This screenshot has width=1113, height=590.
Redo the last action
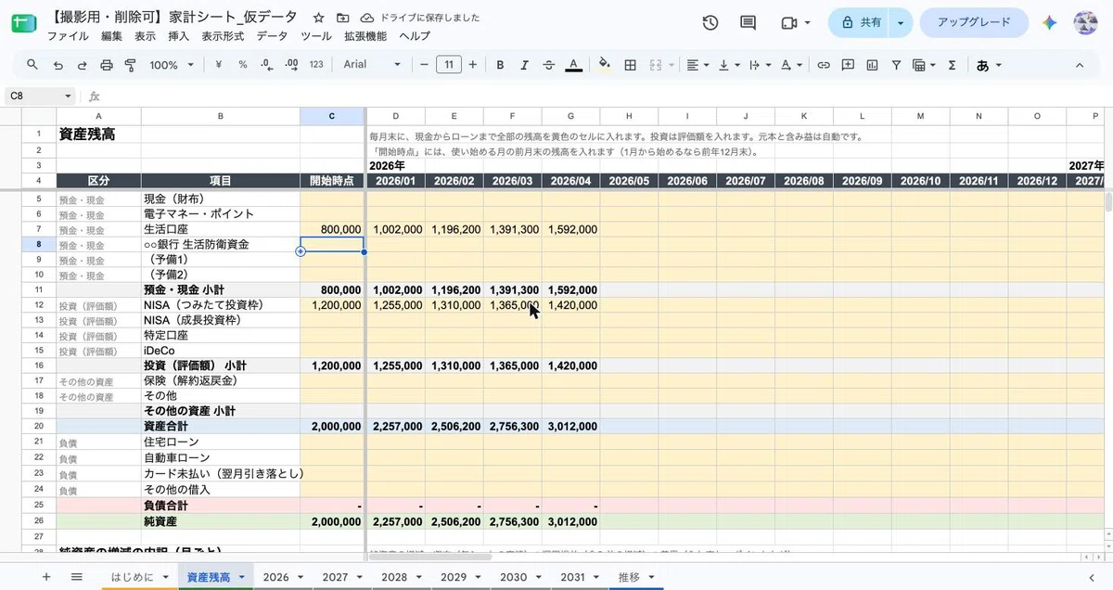pos(82,65)
